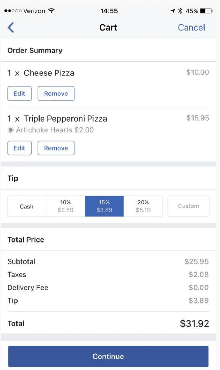
Task: Enter a Custom tip amount
Action: tap(188, 206)
